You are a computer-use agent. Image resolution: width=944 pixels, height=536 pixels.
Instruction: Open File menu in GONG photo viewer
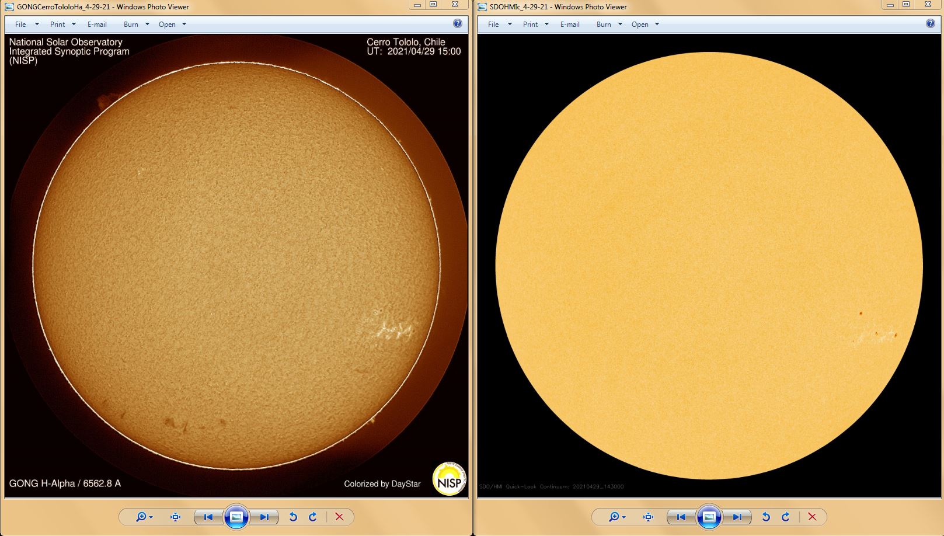20,25
